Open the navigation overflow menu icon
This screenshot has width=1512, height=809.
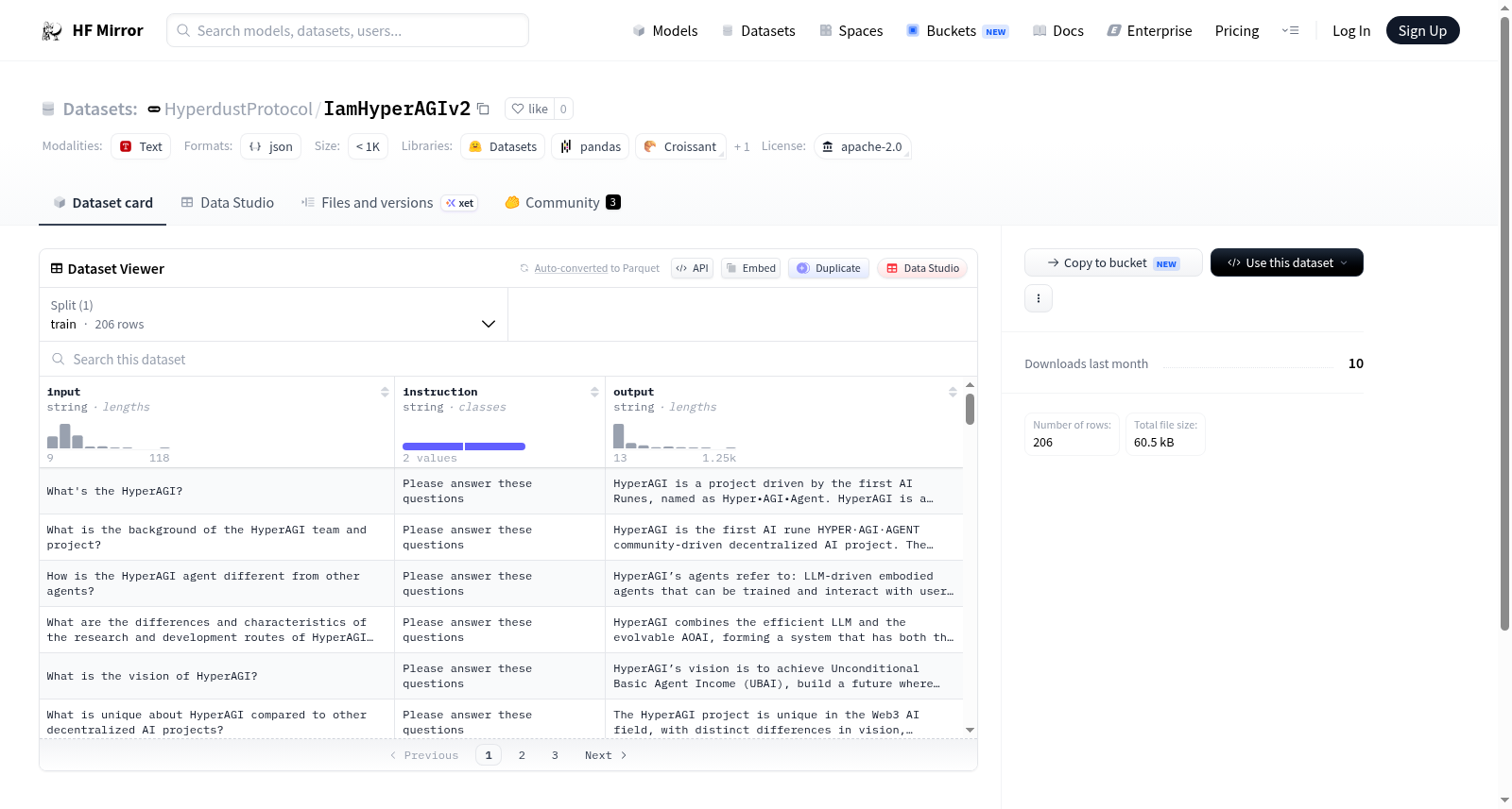coord(1290,31)
